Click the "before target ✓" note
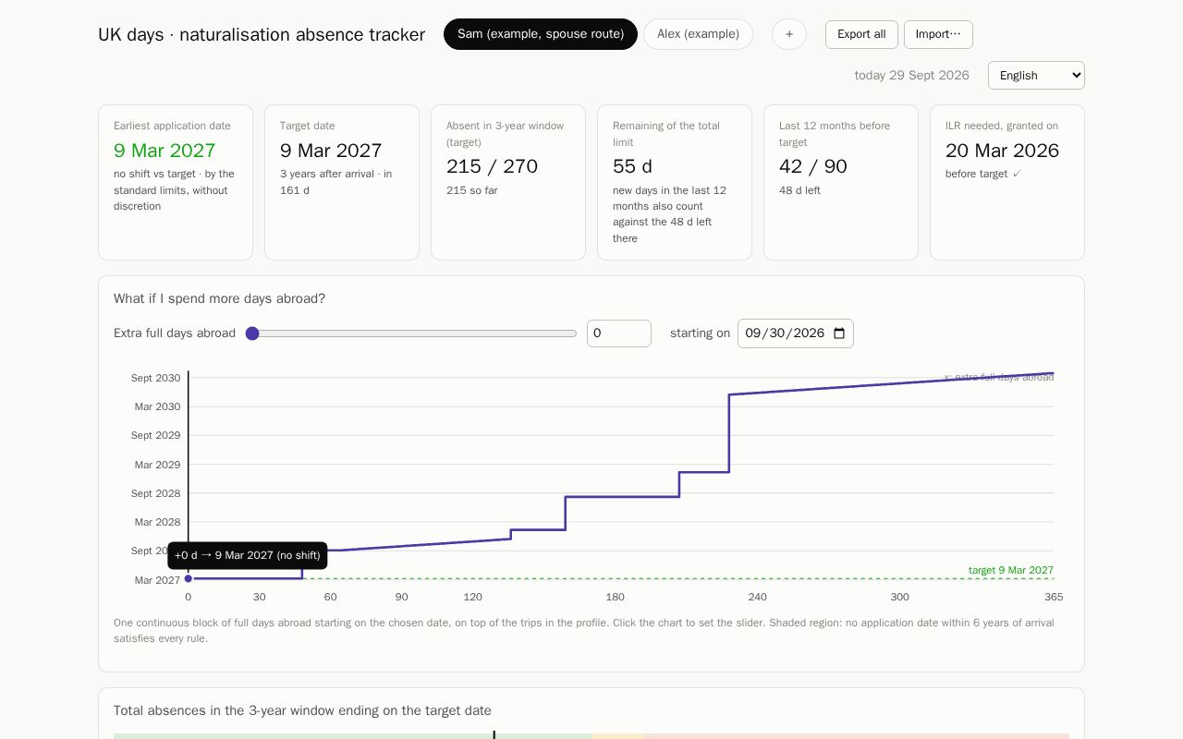The height and width of the screenshot is (739, 1183). [983, 174]
